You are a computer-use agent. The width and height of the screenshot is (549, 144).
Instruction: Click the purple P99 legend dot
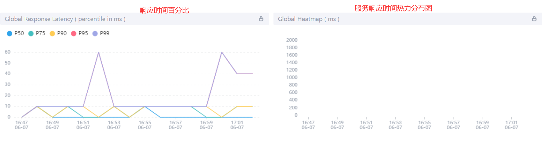[x=95, y=34]
